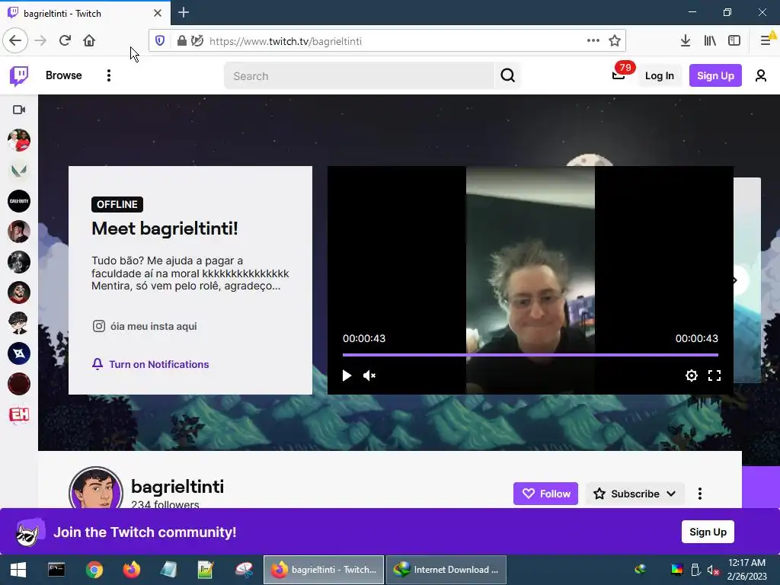The image size is (780, 585).
Task: Open Command Prompt from taskbar
Action: tap(56, 570)
